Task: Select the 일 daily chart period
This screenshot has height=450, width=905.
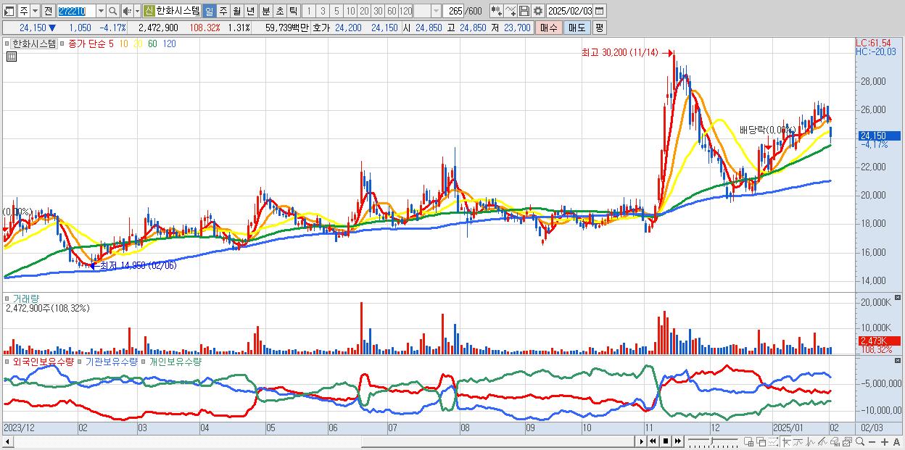Action: (x=209, y=11)
